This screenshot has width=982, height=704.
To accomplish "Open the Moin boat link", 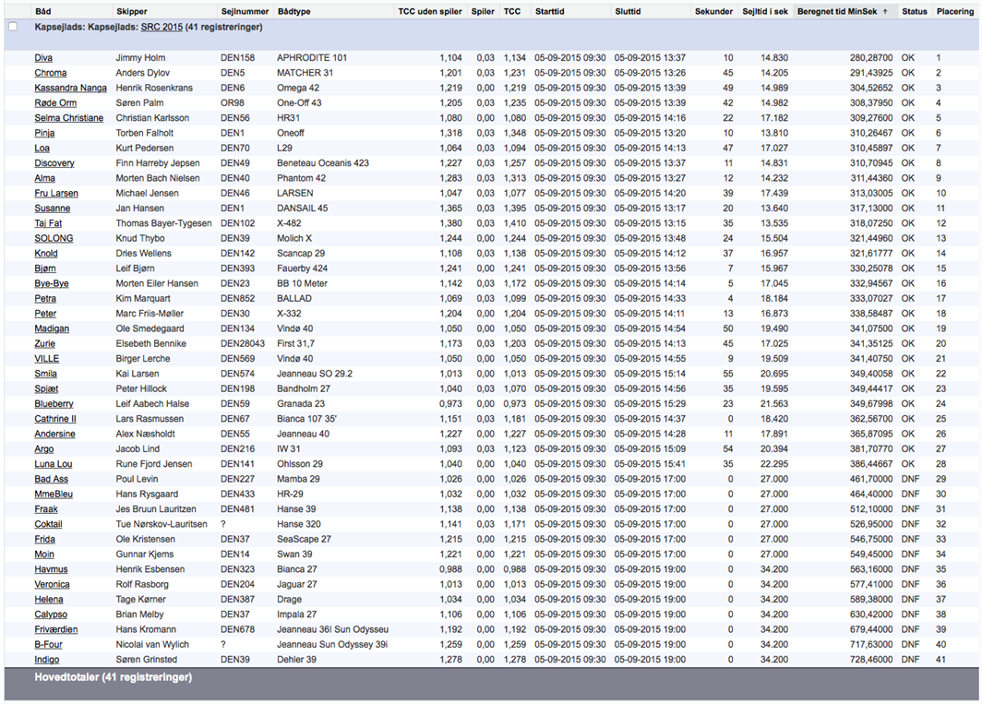I will [44, 554].
